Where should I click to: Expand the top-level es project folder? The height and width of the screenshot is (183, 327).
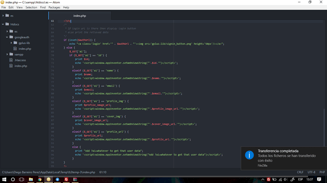click(3, 16)
